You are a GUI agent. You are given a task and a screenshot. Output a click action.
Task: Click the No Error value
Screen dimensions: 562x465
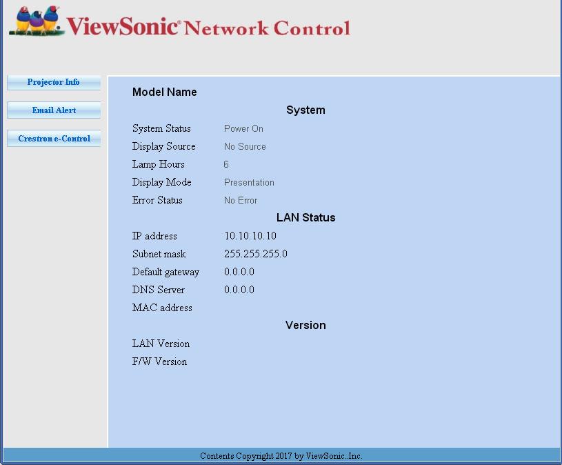point(241,200)
